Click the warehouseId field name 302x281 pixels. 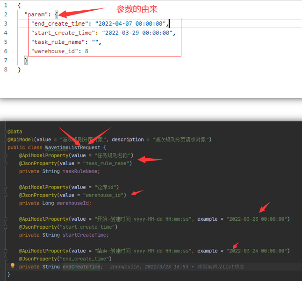pos(73,203)
